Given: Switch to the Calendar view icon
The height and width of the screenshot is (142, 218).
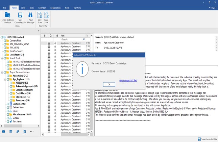Looking at the screenshot, I should [10, 131].
